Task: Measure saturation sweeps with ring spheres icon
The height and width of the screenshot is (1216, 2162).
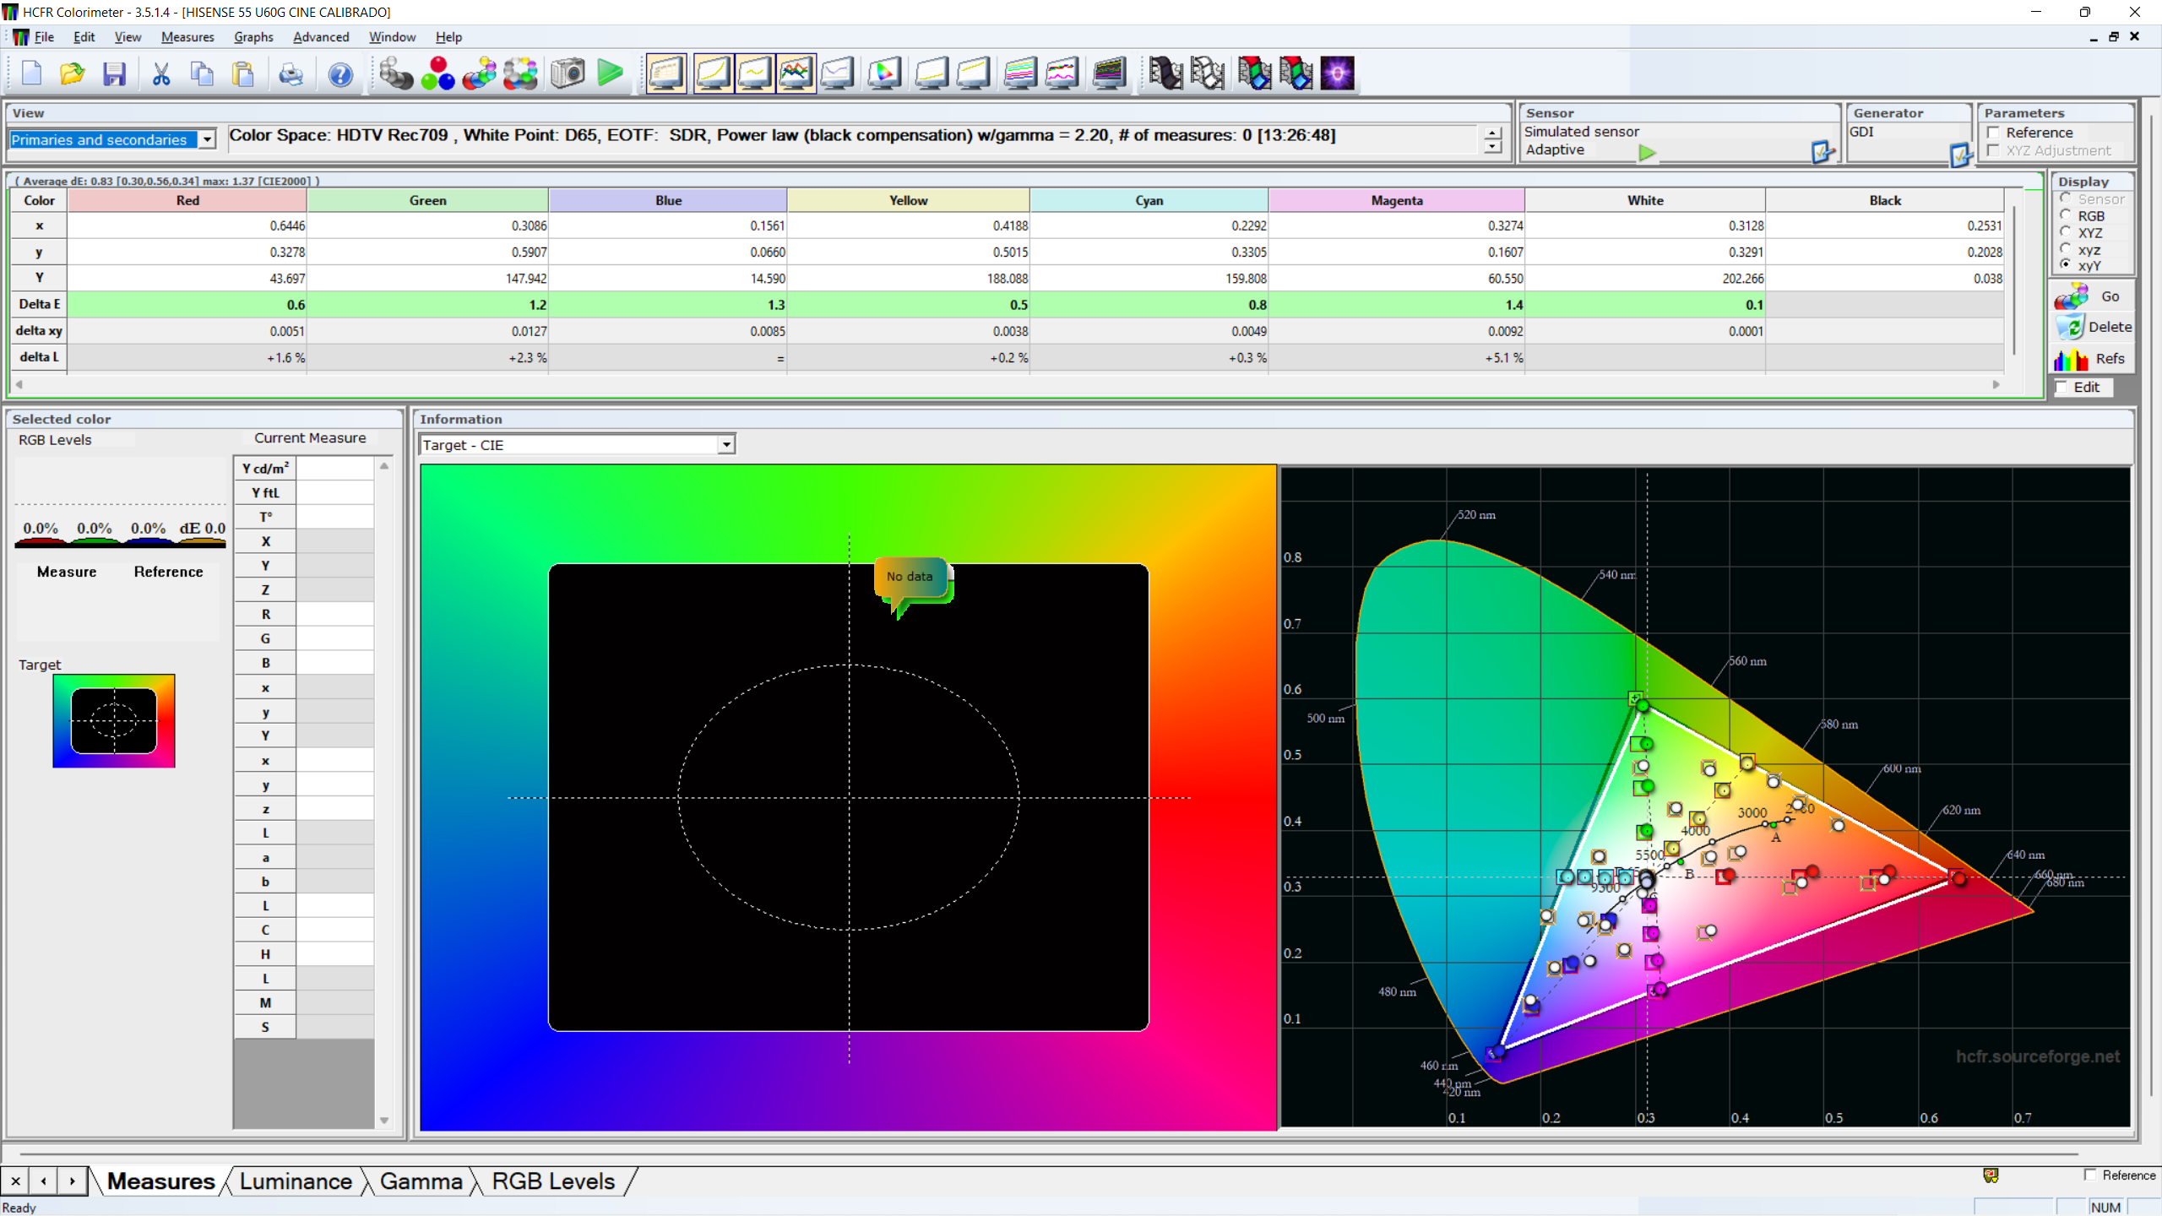Action: pos(521,73)
